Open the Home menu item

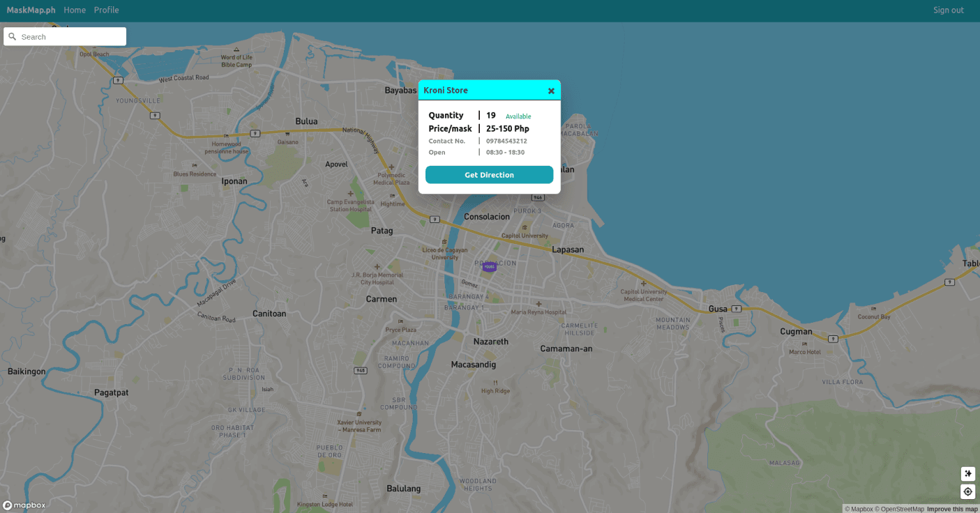(74, 10)
